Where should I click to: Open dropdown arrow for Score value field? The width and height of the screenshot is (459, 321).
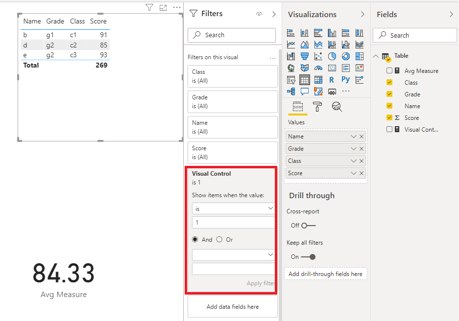click(354, 173)
